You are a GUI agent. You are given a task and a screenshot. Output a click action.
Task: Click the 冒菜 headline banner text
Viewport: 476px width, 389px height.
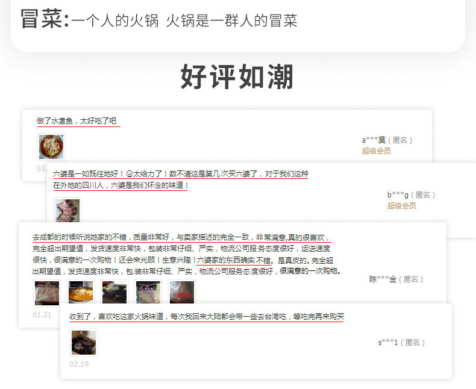[x=159, y=19]
